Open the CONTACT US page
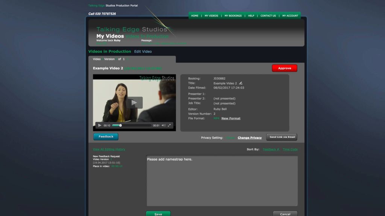 tap(268, 16)
